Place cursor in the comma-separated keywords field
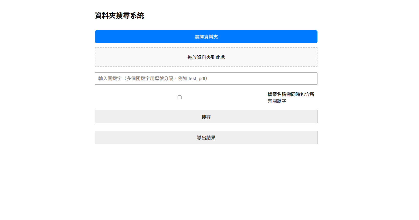Image resolution: width=419 pixels, height=220 pixels. coord(206,79)
